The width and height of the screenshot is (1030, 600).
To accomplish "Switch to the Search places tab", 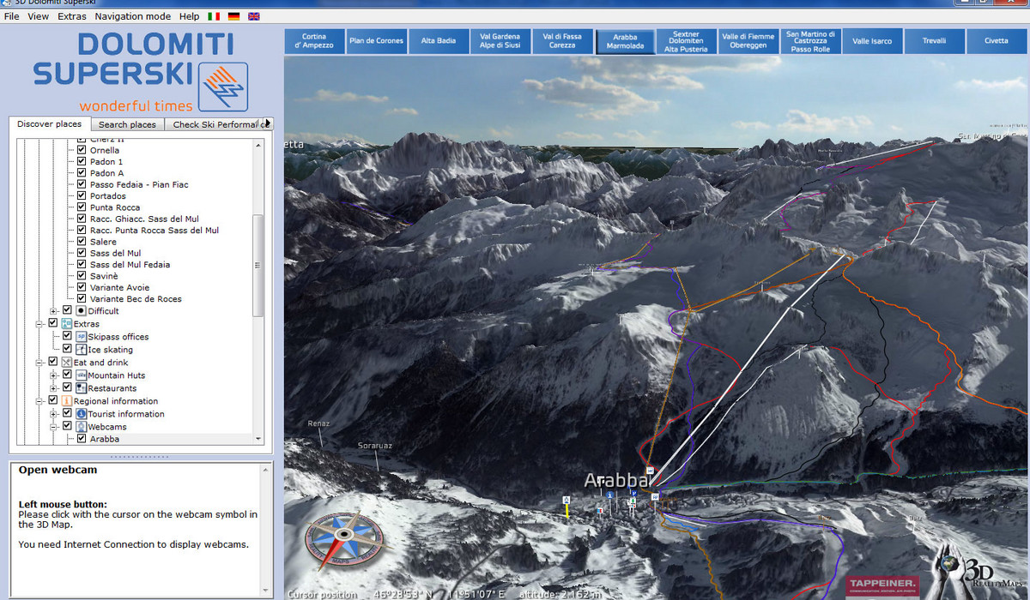I will click(127, 125).
